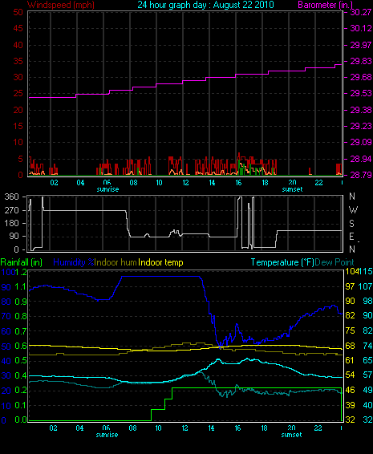
Task: Click the sunrise marker under bottom graph
Action: pos(107,435)
